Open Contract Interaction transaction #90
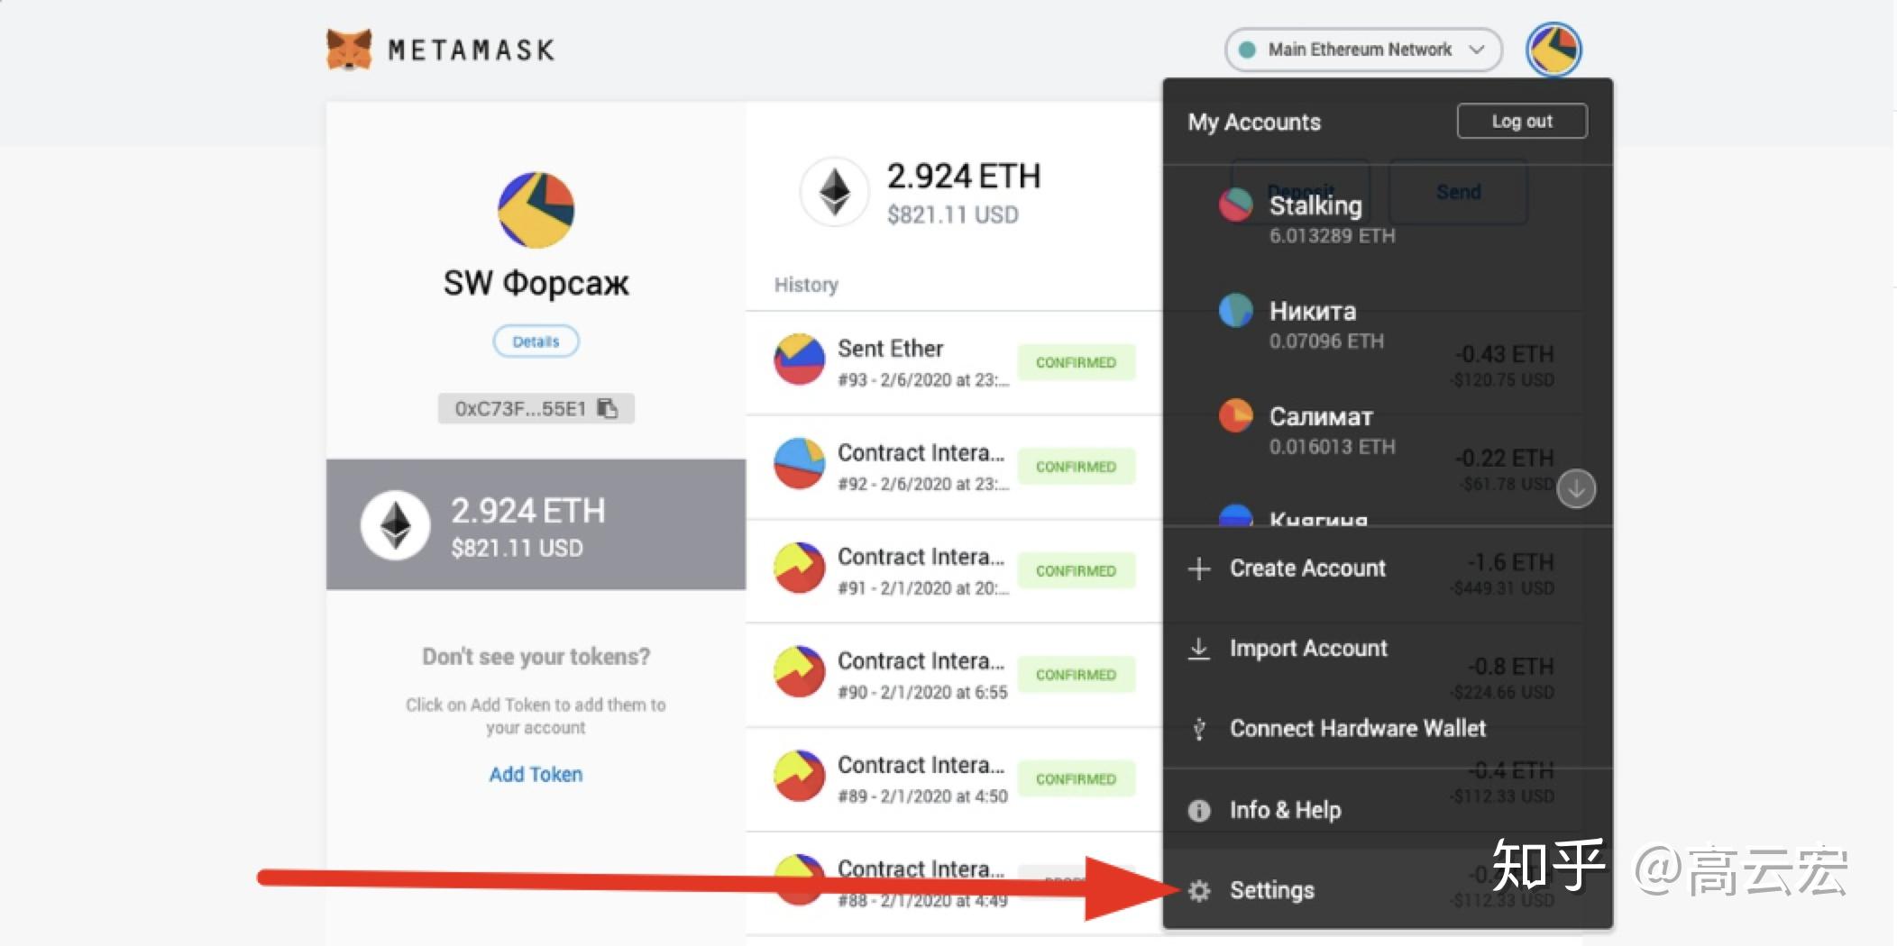The image size is (1897, 946). click(954, 675)
